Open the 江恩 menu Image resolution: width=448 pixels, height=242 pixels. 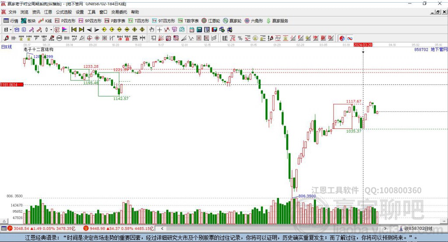[x=48, y=12]
